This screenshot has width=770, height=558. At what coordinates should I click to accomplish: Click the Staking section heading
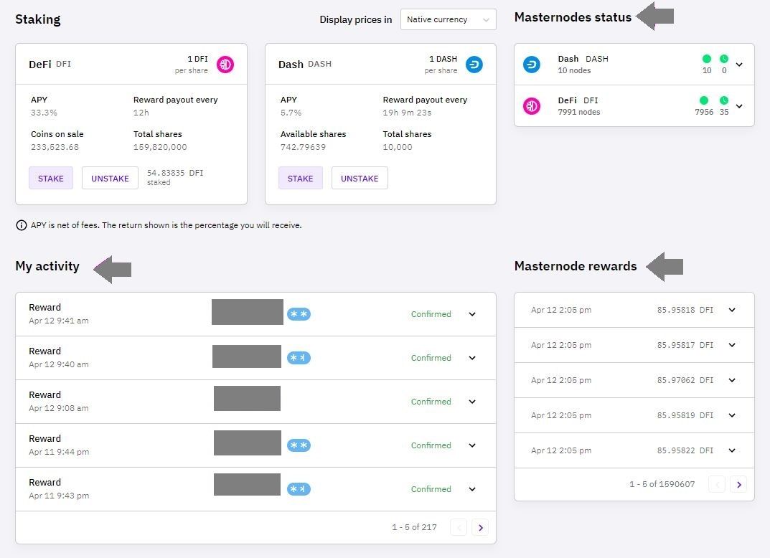tap(38, 19)
